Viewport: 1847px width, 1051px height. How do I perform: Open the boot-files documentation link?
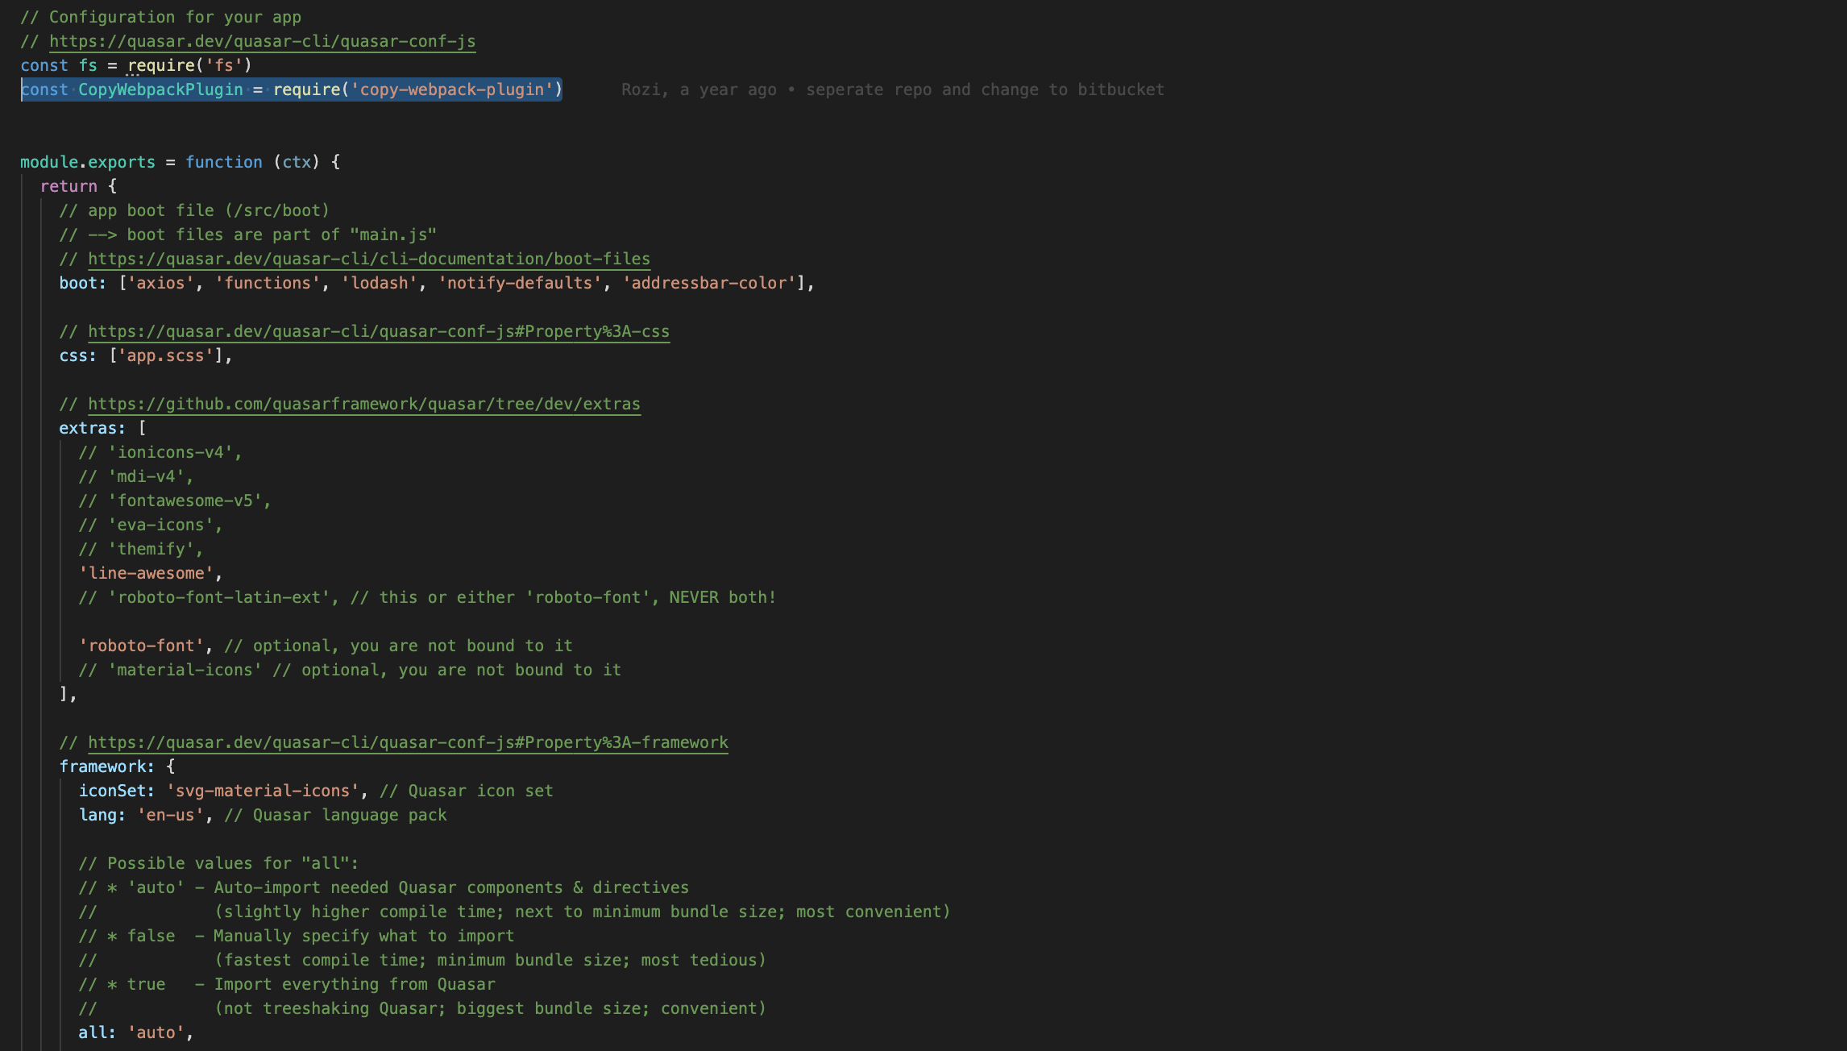pos(368,259)
